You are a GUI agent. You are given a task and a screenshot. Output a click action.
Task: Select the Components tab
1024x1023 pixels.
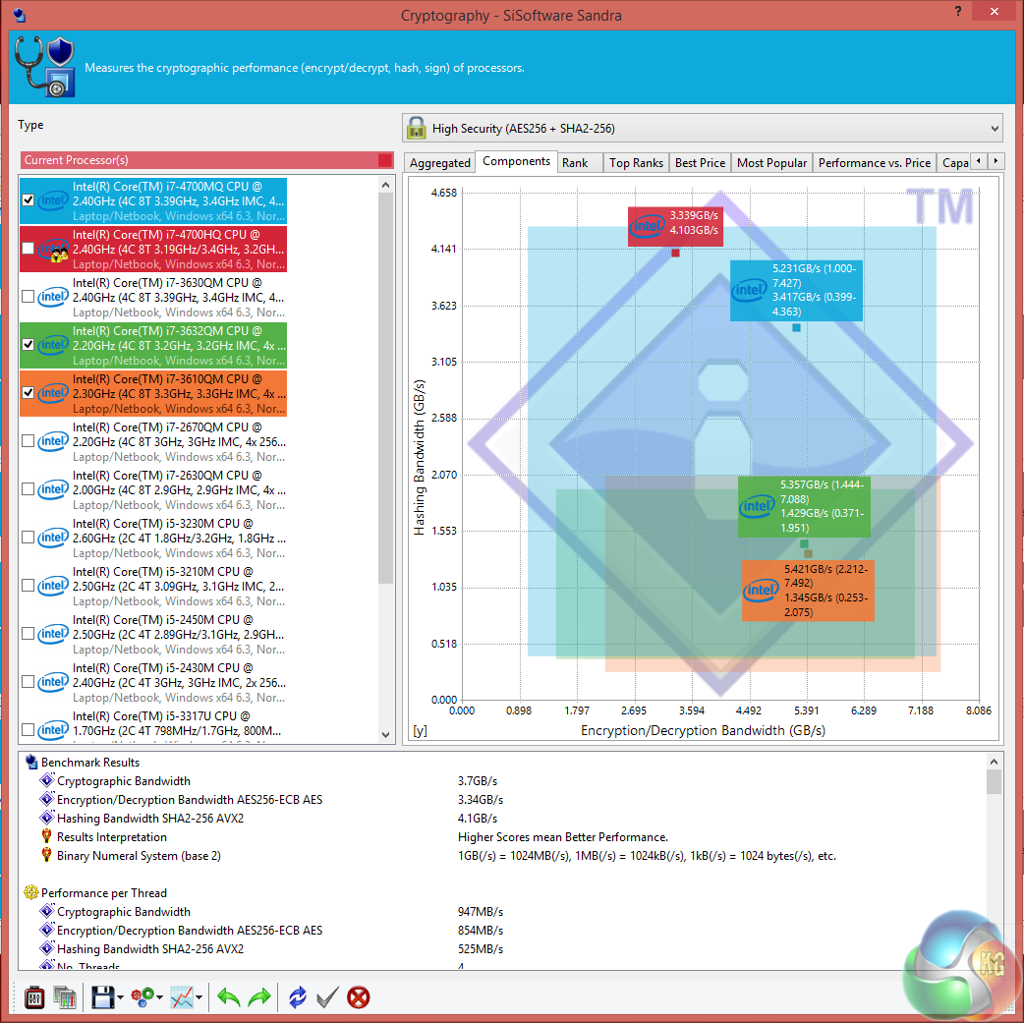(x=516, y=161)
